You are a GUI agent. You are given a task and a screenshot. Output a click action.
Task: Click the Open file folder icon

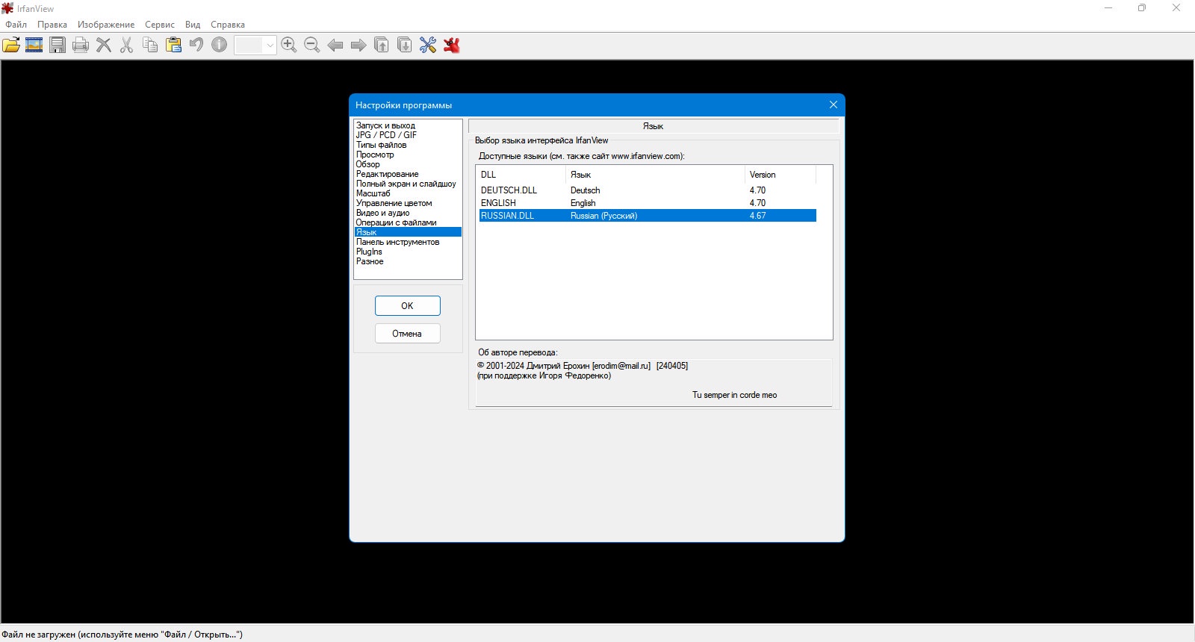coord(11,45)
